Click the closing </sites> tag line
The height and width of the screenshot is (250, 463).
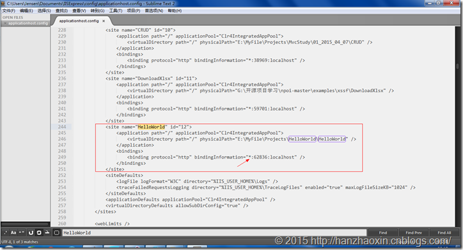[106, 212]
